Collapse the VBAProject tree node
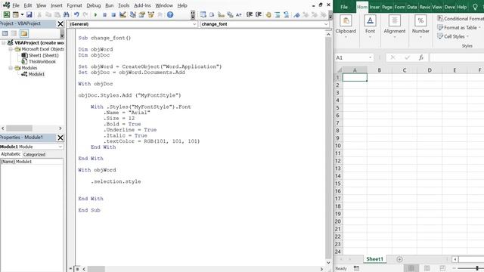 (4, 43)
